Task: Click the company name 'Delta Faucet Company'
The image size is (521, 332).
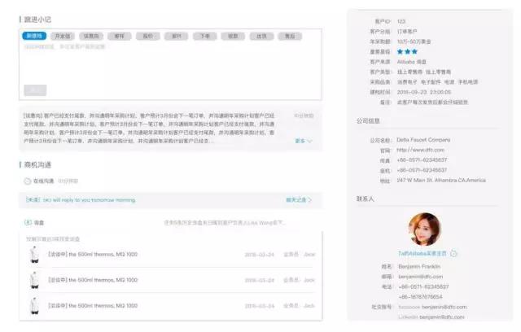Action: (423, 140)
